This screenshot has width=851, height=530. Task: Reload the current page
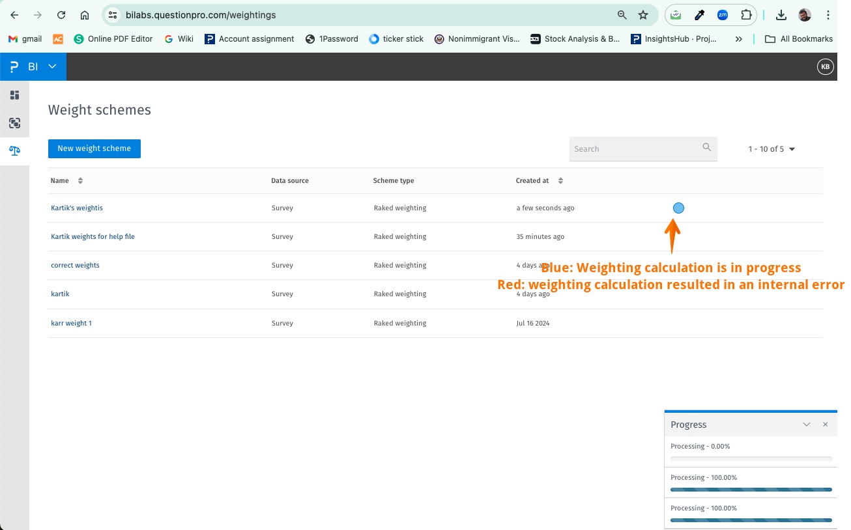pyautogui.click(x=61, y=15)
